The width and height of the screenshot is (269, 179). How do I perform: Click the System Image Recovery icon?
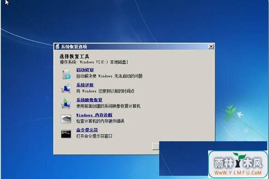66,104
